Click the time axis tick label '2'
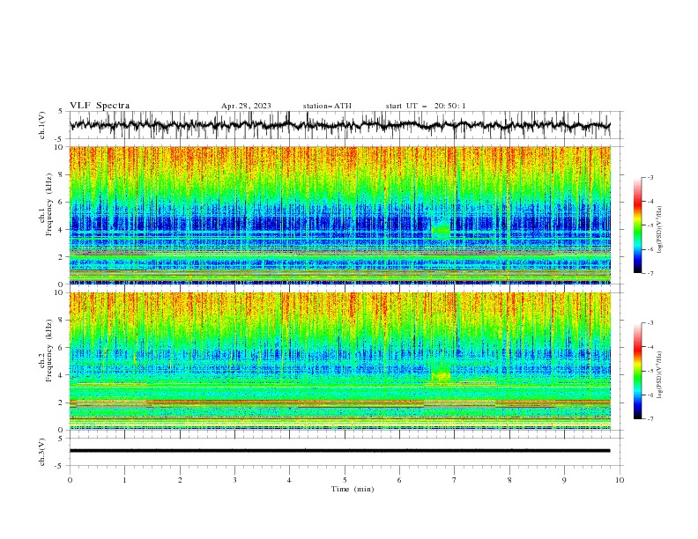 180,480
